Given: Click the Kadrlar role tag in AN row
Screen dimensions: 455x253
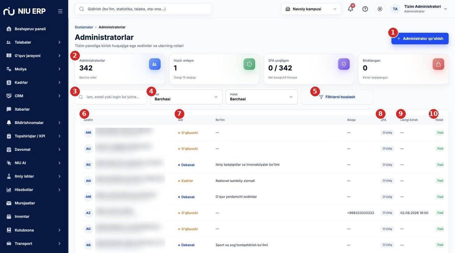Looking at the screenshot, I should 186,181.
